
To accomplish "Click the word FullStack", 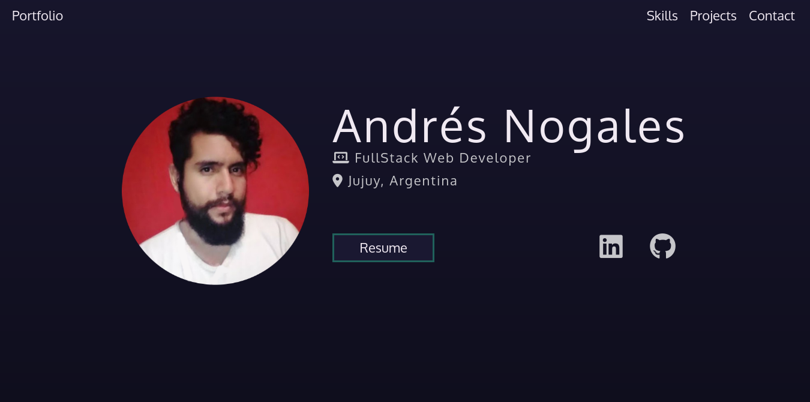I will [386, 158].
